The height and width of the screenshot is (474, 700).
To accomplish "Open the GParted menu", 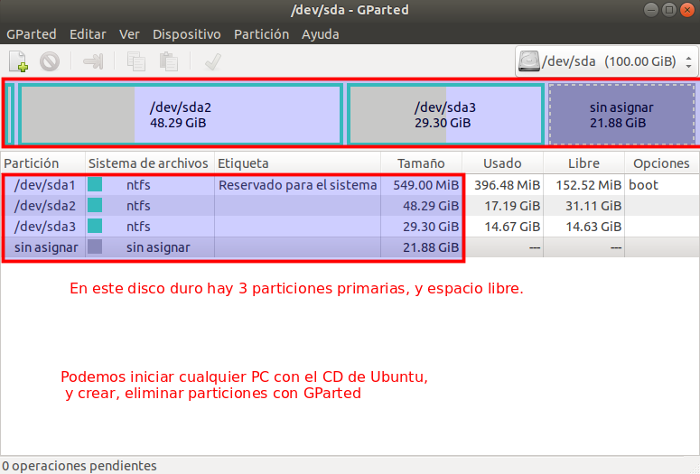I will point(32,34).
